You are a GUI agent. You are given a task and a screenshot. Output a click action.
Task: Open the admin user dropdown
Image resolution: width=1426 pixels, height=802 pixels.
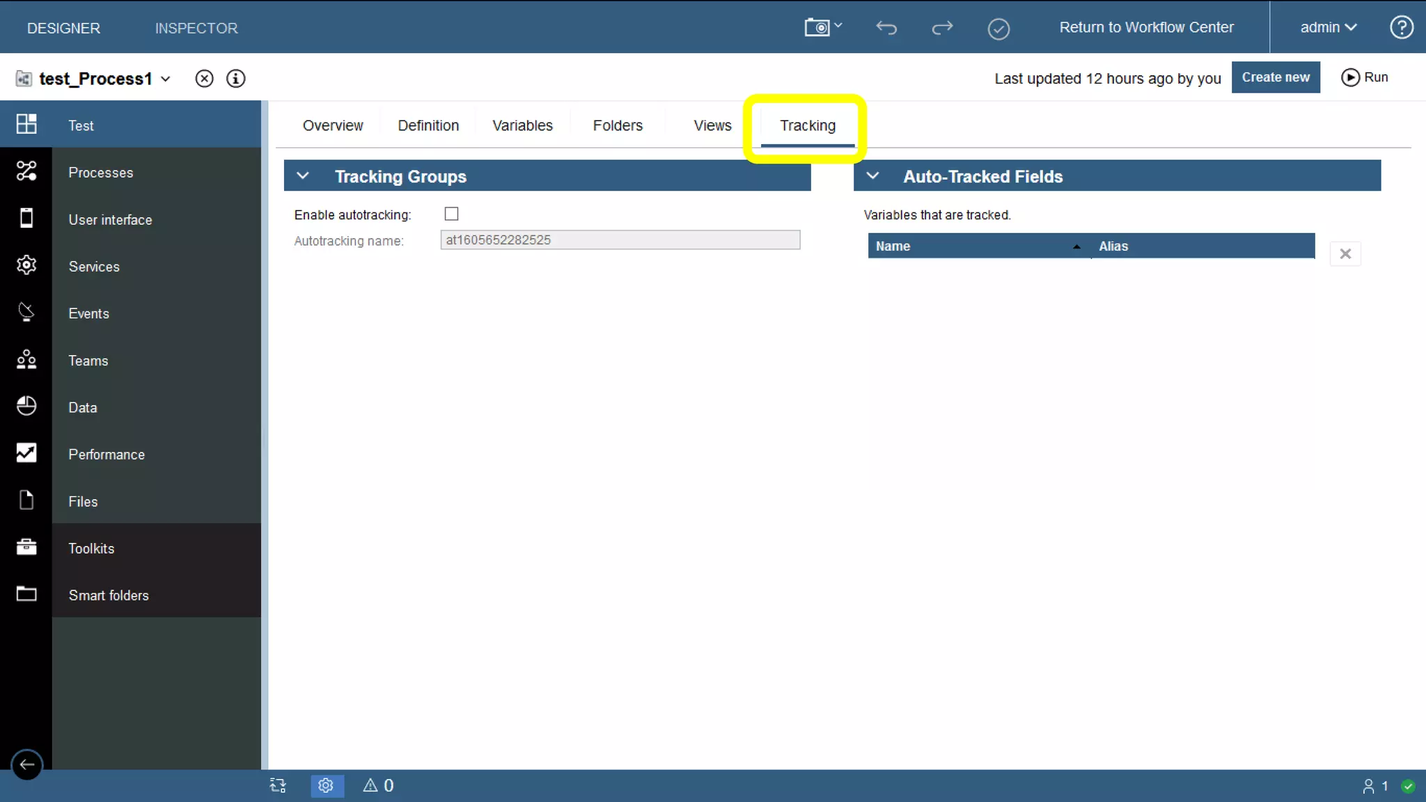[x=1328, y=28]
